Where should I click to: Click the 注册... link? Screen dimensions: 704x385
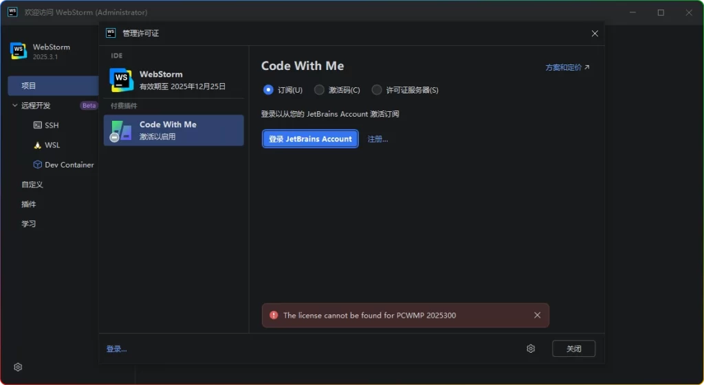pyautogui.click(x=377, y=139)
